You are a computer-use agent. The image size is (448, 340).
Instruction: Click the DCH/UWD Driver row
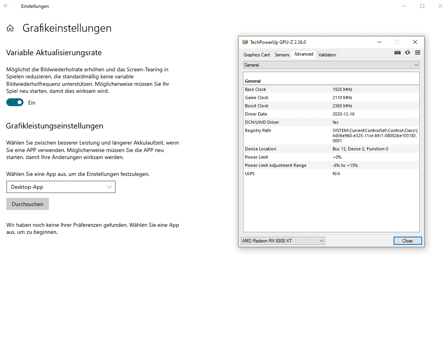pos(331,122)
